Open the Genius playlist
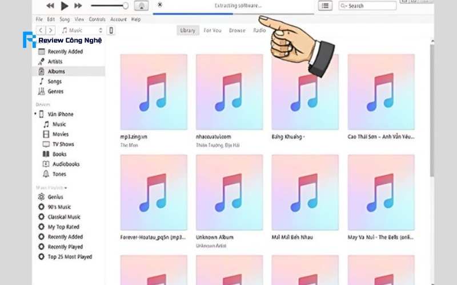Screen dimensions: 457x285 click(55, 197)
